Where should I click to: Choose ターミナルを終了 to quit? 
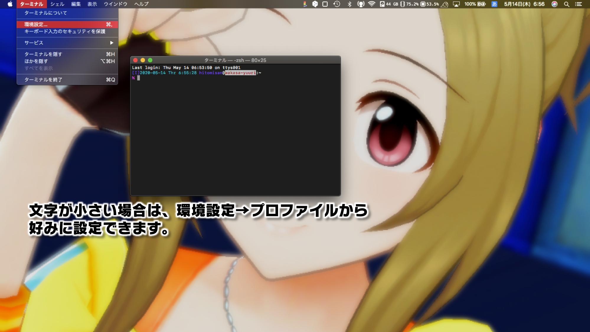pos(67,80)
